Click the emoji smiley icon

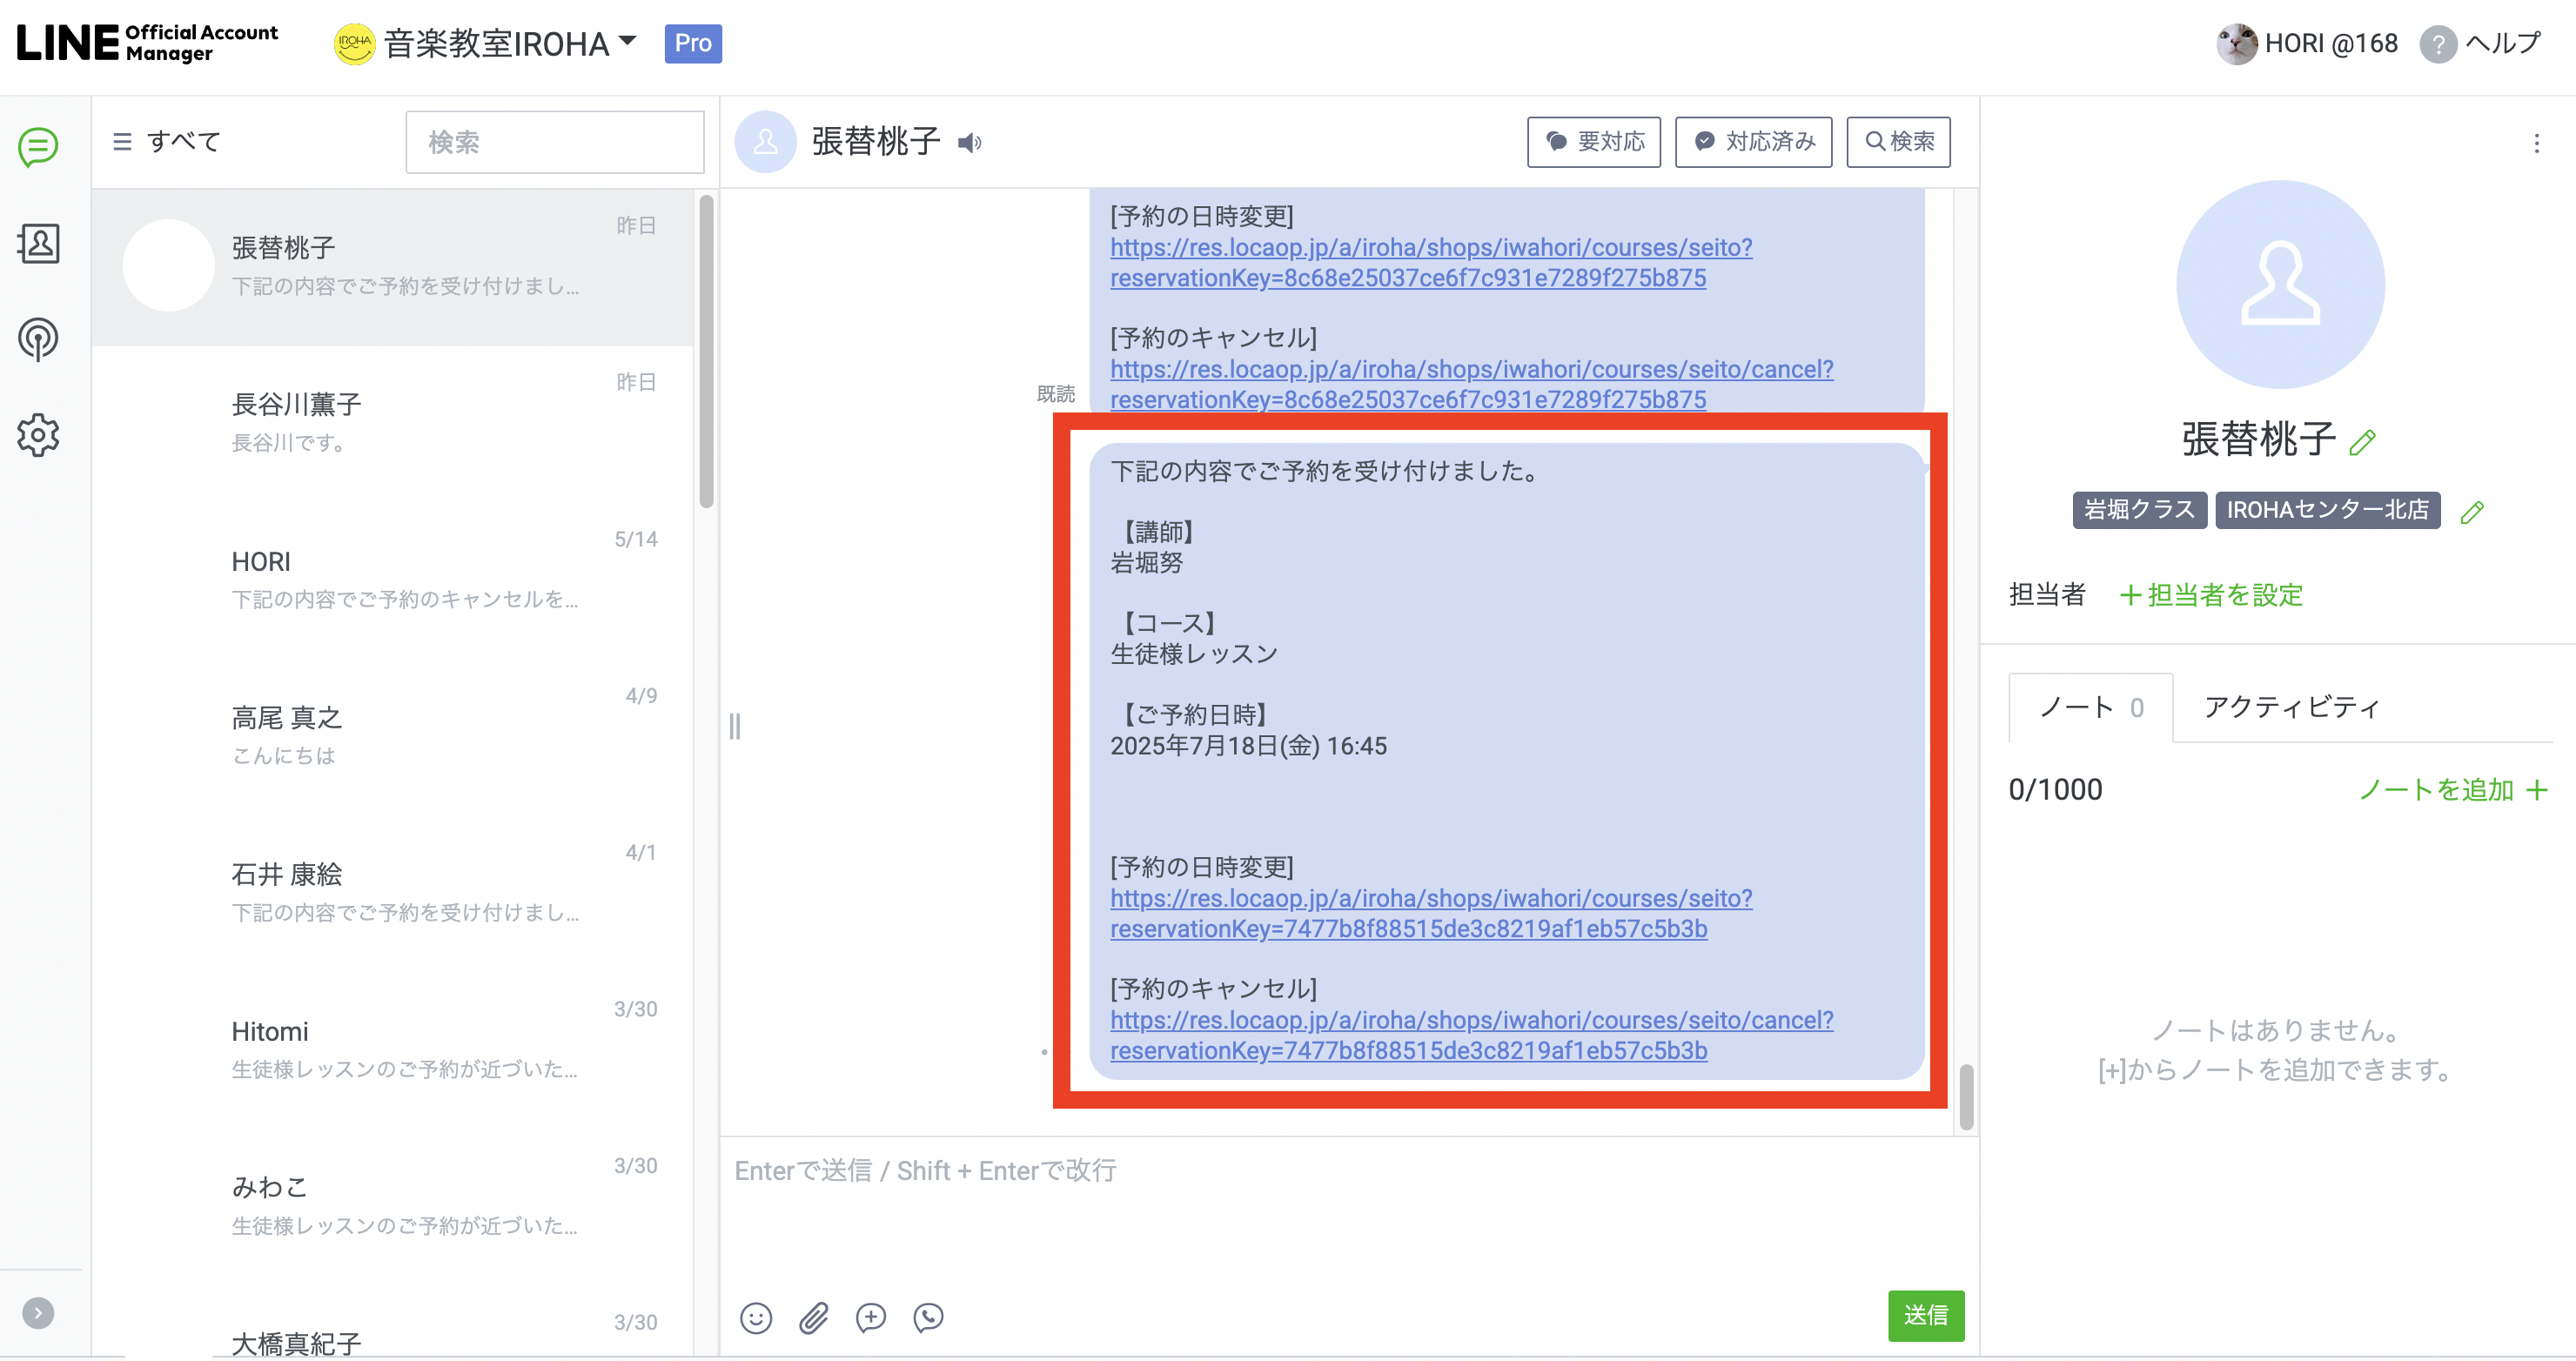[756, 1317]
